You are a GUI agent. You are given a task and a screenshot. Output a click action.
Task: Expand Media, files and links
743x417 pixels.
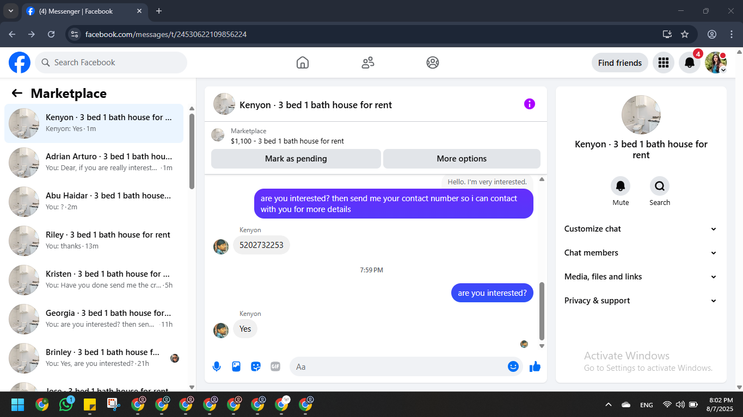click(641, 277)
